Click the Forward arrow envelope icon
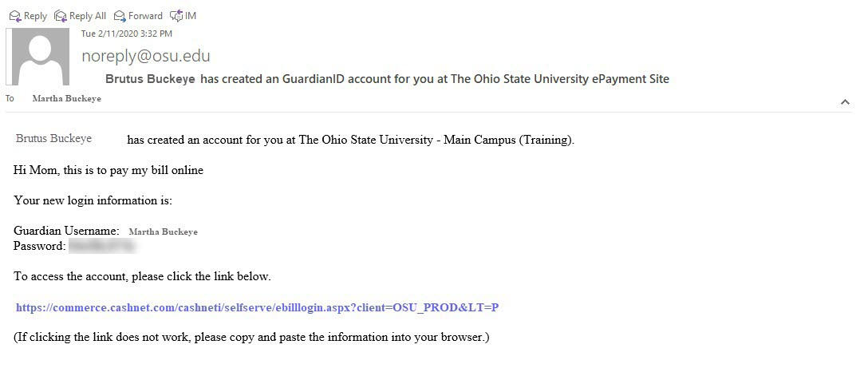 coord(120,16)
